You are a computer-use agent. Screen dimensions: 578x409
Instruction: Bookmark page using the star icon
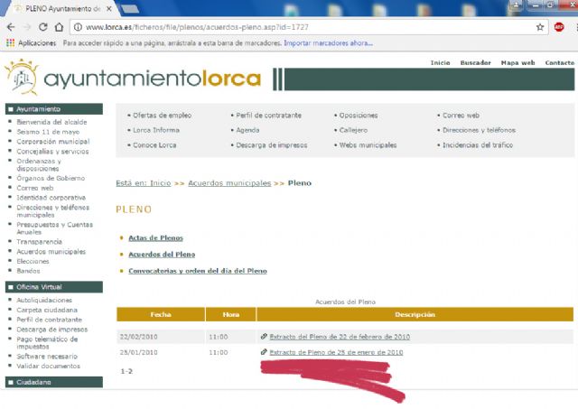pos(540,27)
